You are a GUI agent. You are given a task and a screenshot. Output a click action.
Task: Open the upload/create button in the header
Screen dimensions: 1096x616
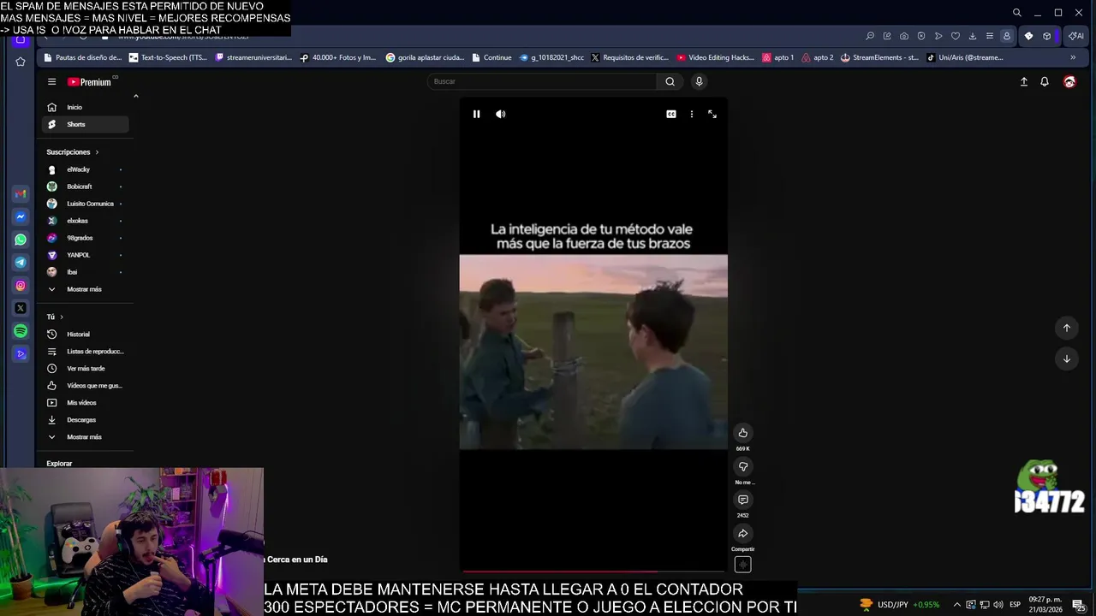pos(1023,81)
